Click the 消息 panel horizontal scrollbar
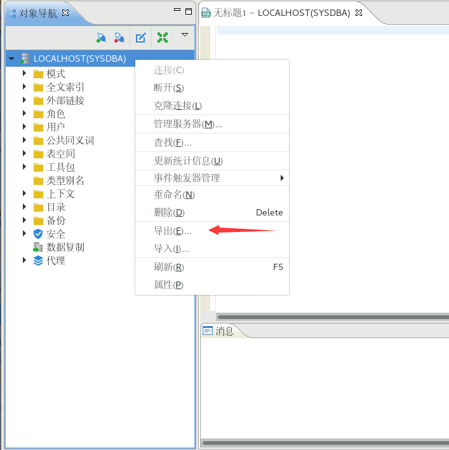The width and height of the screenshot is (449, 450). pyautogui.click(x=326, y=442)
